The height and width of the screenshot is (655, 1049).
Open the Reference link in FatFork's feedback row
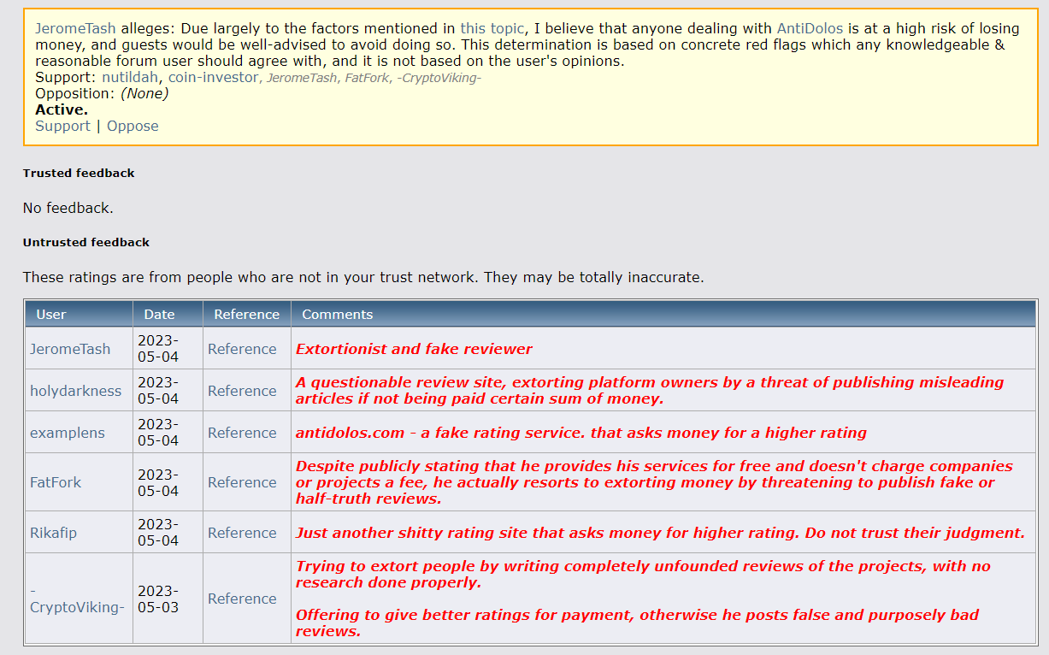242,482
